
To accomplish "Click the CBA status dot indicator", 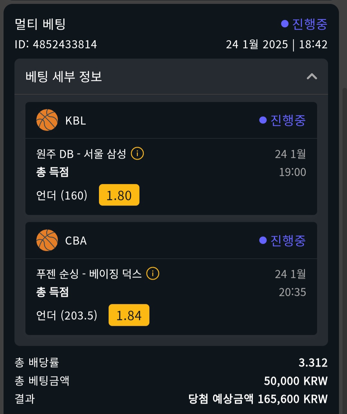I will tap(263, 240).
